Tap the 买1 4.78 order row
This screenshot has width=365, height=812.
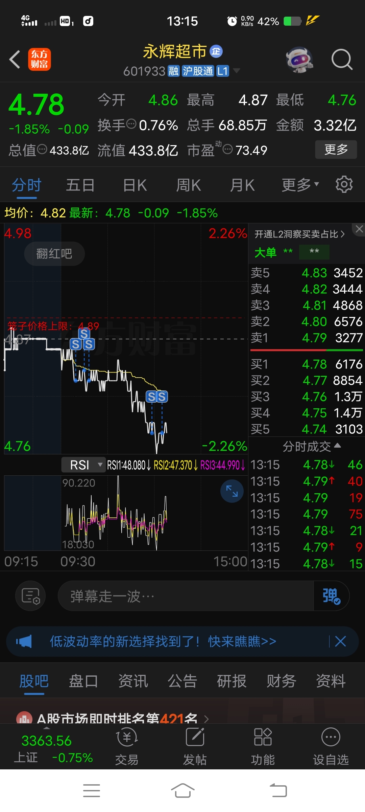coord(307,364)
